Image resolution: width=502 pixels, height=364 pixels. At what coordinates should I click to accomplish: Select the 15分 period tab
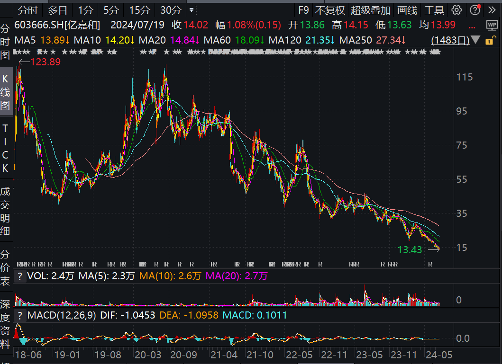coord(139,10)
